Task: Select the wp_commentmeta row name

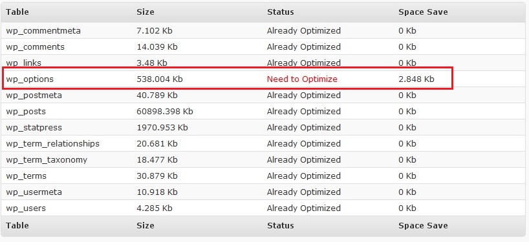Action: pos(43,31)
